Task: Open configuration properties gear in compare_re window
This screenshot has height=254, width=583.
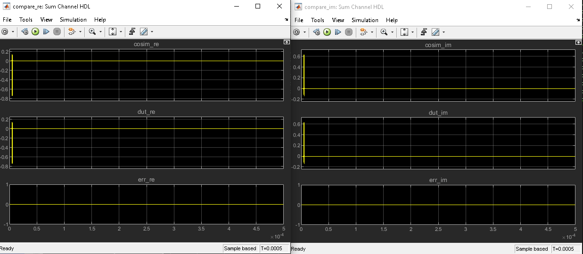Action: [x=5, y=32]
